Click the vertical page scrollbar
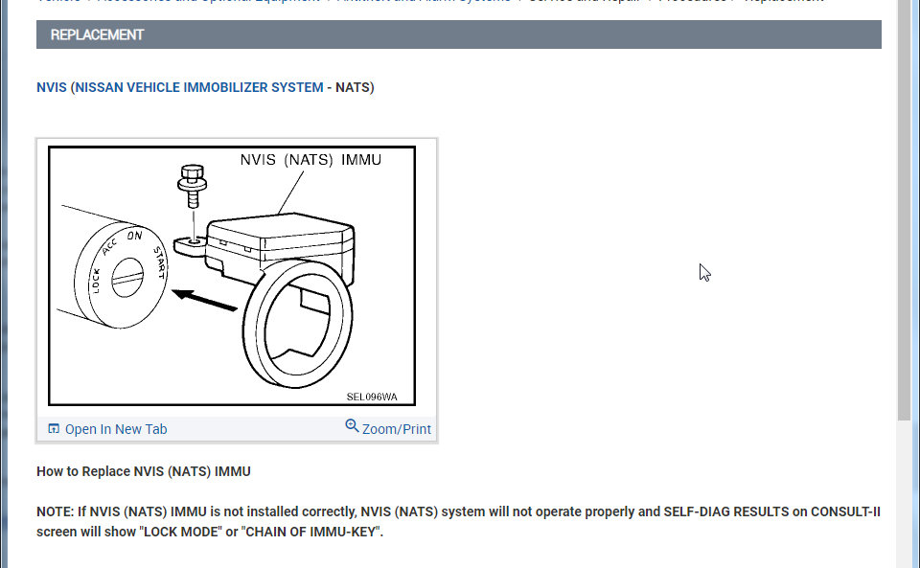 click(904, 211)
